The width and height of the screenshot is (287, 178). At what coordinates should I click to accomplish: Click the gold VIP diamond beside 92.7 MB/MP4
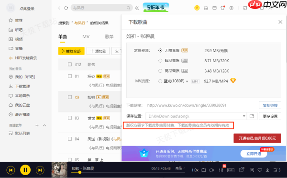coord(233,80)
